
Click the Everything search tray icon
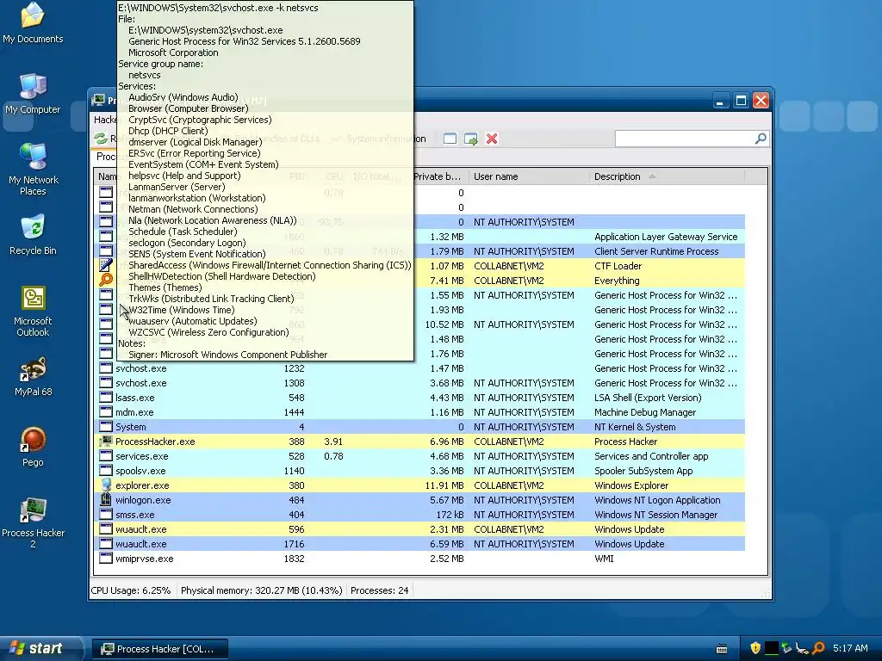pos(818,648)
